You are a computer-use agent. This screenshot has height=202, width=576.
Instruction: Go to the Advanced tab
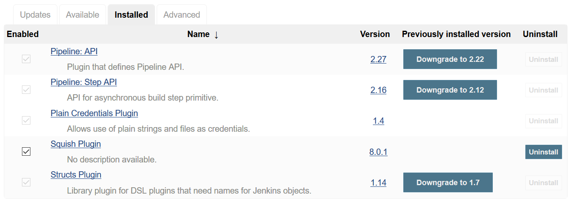[x=182, y=15]
